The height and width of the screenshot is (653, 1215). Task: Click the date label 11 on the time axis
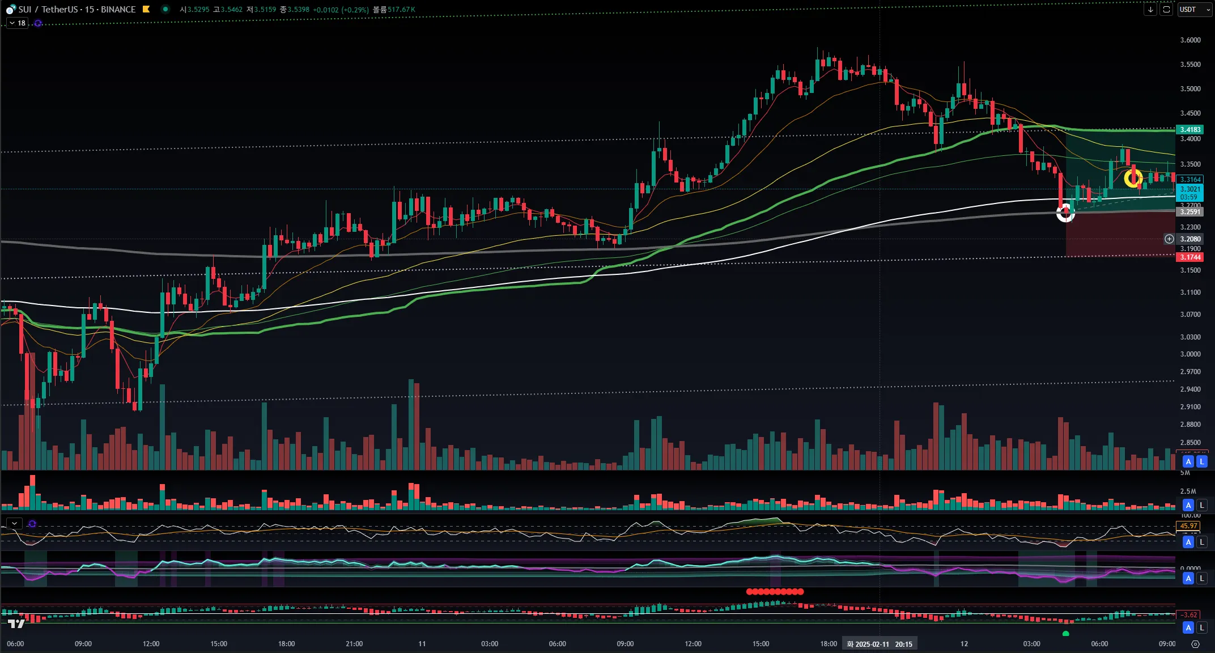point(422,644)
